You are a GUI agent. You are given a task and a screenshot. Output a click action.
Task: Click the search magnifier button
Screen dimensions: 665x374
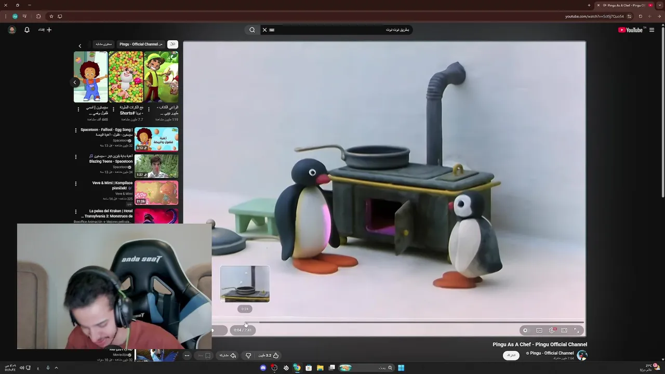[x=252, y=30]
